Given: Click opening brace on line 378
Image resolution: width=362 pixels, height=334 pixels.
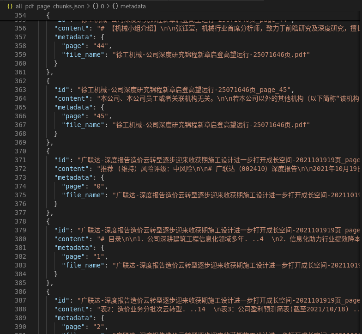Looking at the screenshot, I should pyautogui.click(x=48, y=222).
